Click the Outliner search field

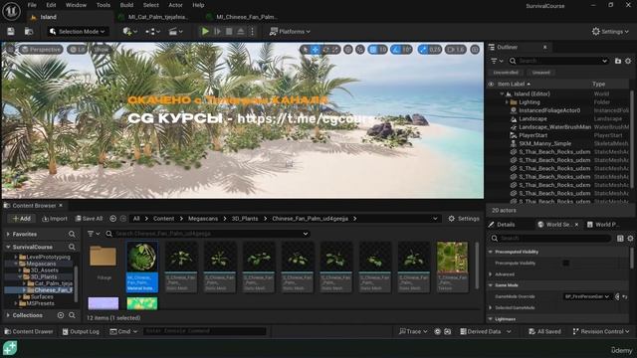click(x=558, y=61)
